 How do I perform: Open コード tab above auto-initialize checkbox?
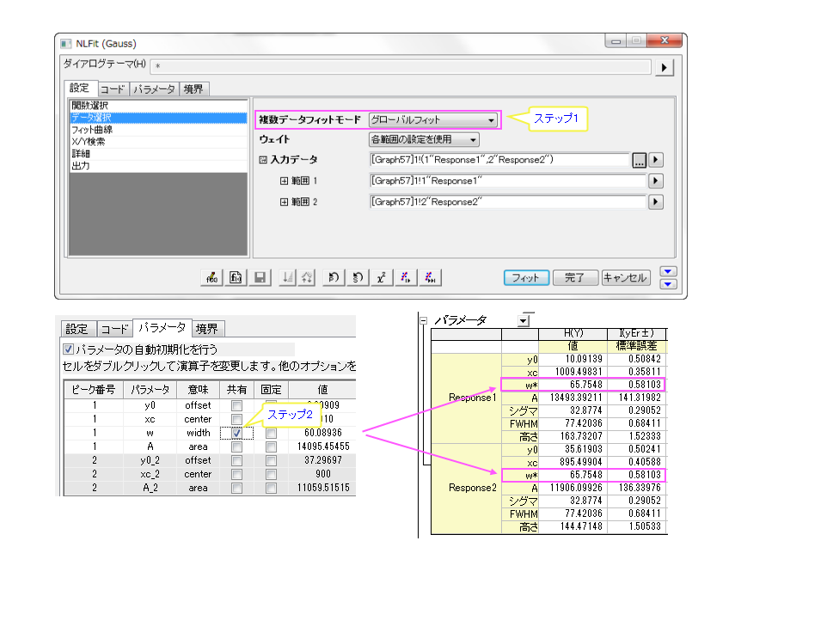pyautogui.click(x=115, y=329)
